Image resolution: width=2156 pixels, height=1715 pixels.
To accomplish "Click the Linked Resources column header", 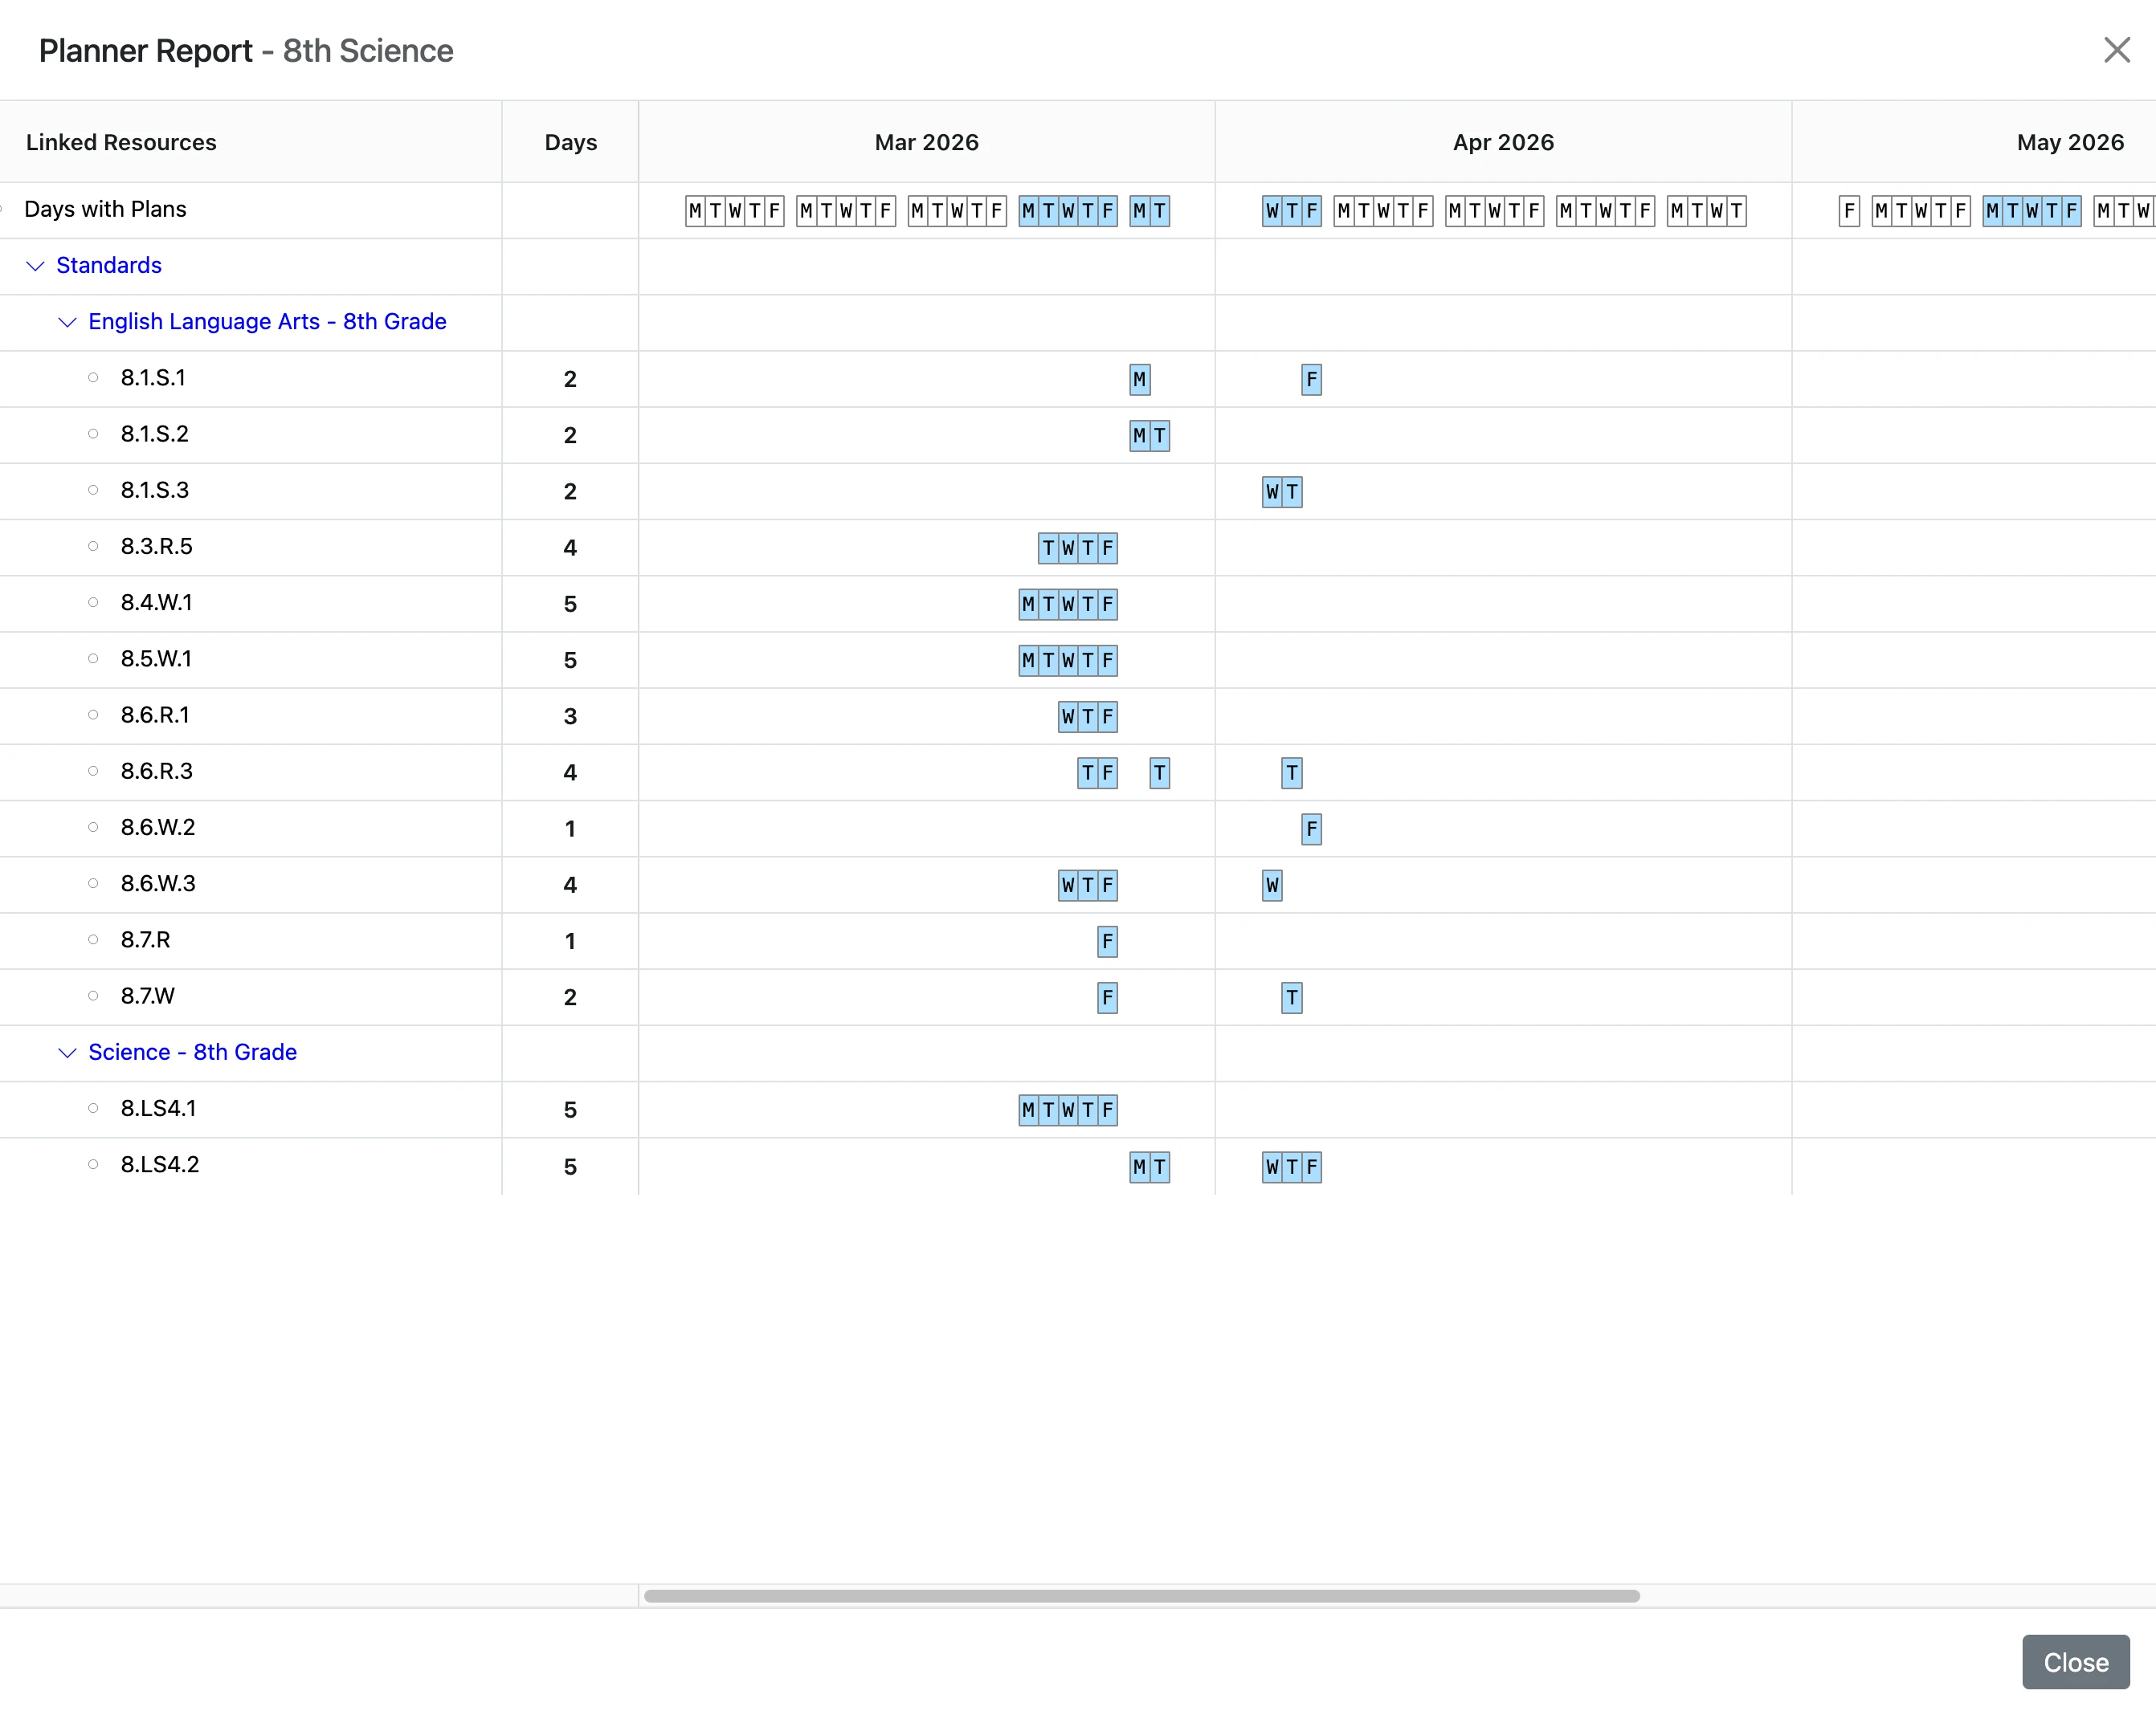I will 121,142.
